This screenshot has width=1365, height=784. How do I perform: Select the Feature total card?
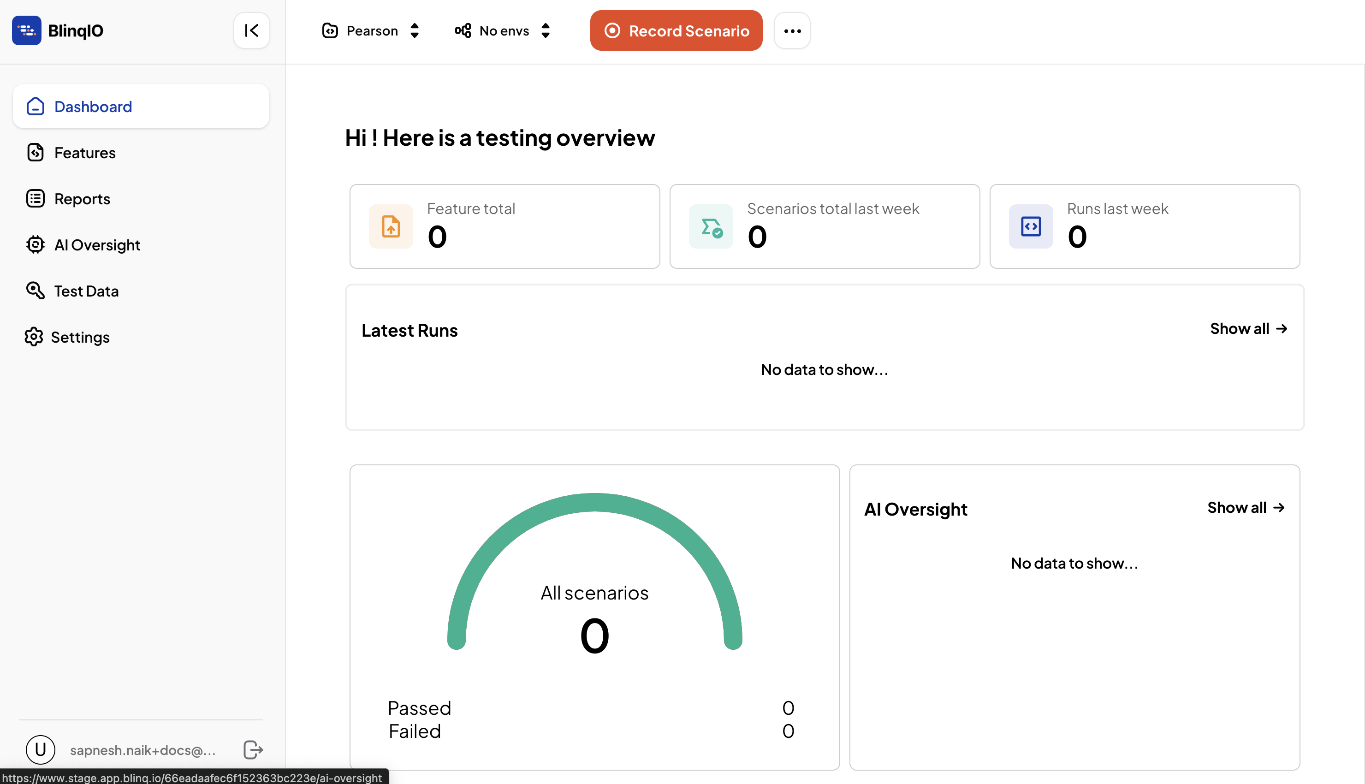[x=504, y=226]
